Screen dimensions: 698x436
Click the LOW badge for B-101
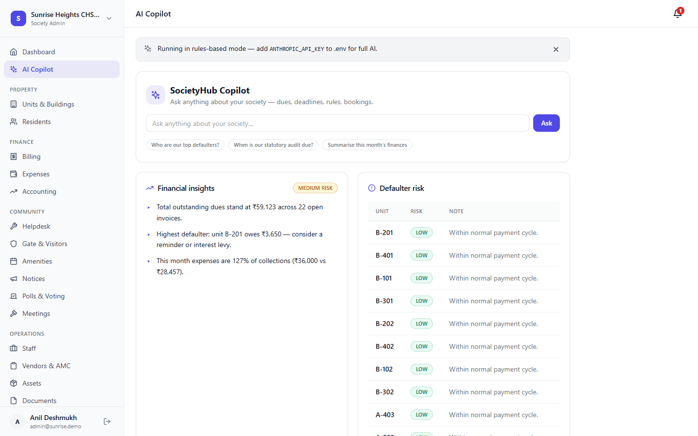[422, 278]
